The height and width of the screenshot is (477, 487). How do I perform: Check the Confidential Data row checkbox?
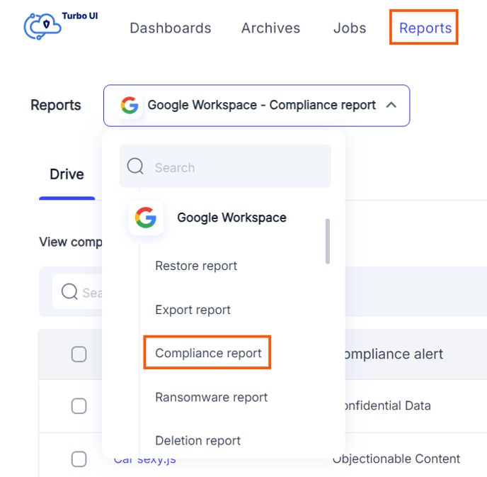79,406
